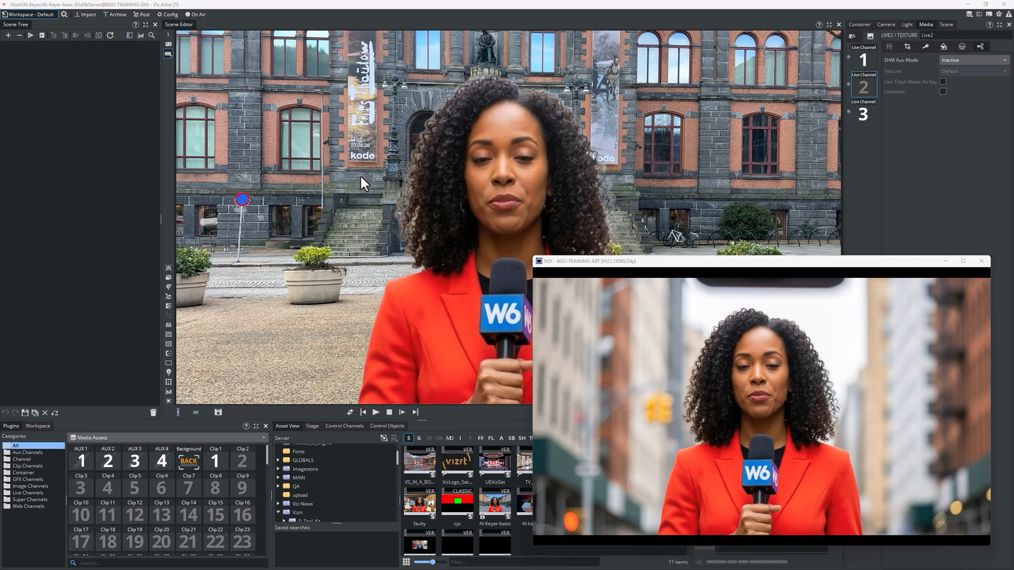Toggle Use Trash Matte As Key checkbox

[x=943, y=82]
